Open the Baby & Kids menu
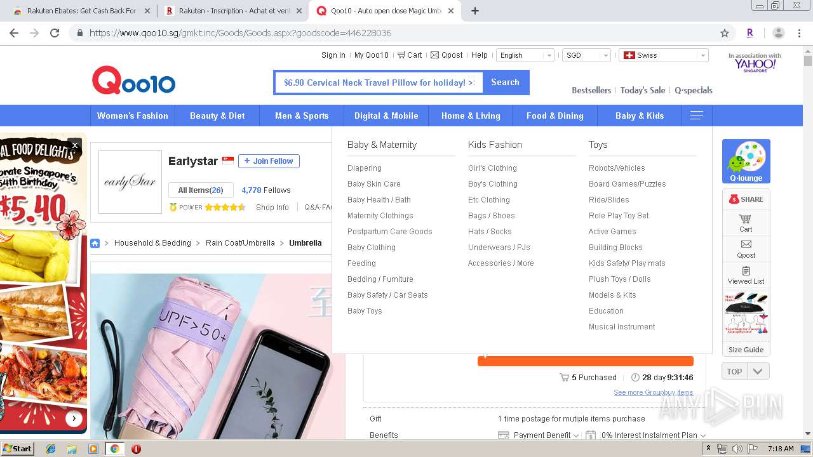Screen dimensions: 813x457 [640, 116]
